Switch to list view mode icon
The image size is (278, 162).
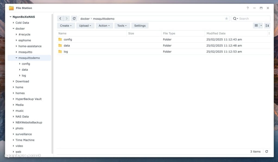click(x=256, y=26)
